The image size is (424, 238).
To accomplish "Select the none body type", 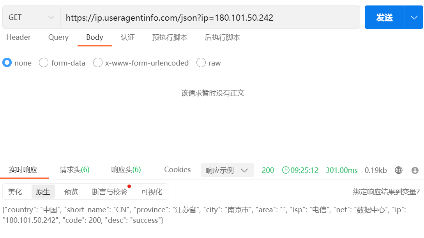I will 7,63.
